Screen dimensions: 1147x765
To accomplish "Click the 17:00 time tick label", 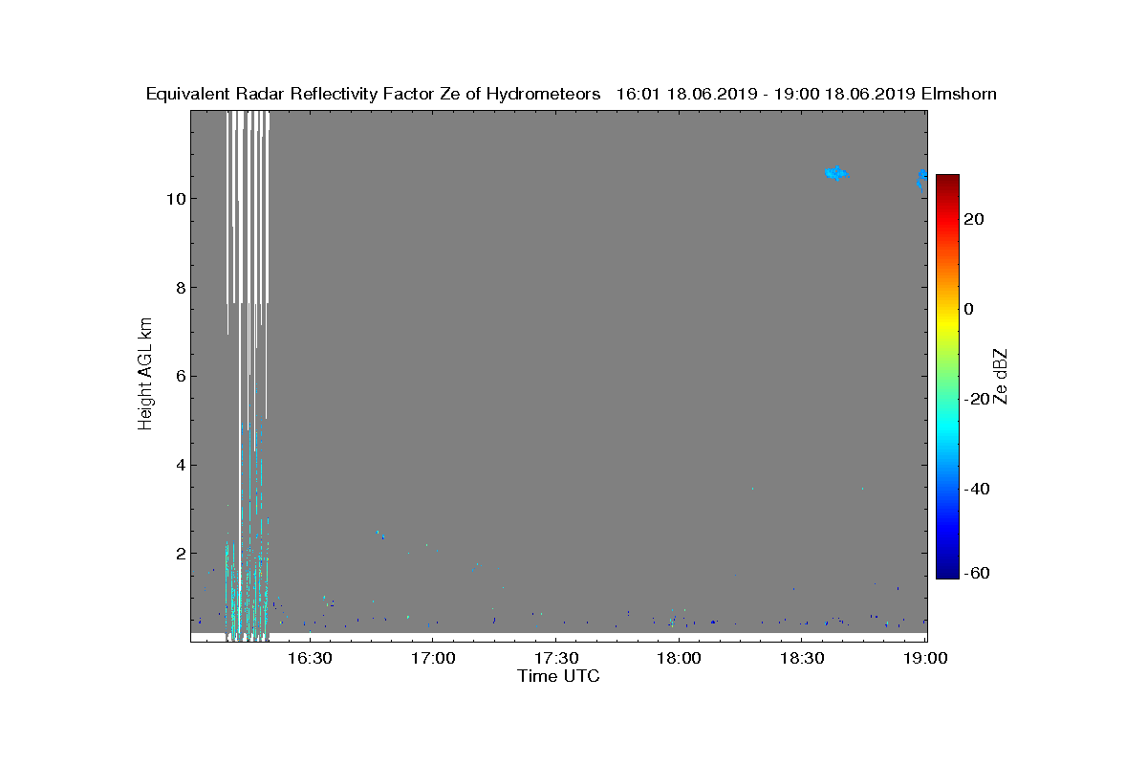I will 432,659.
